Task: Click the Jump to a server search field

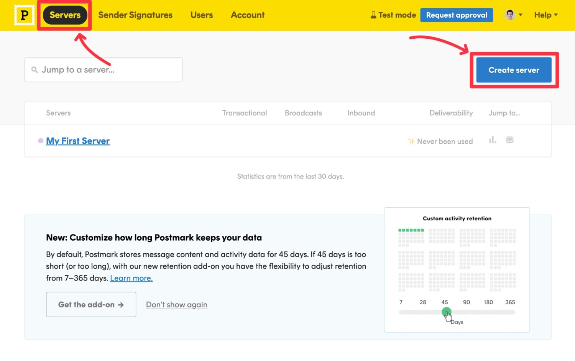Action: click(103, 70)
